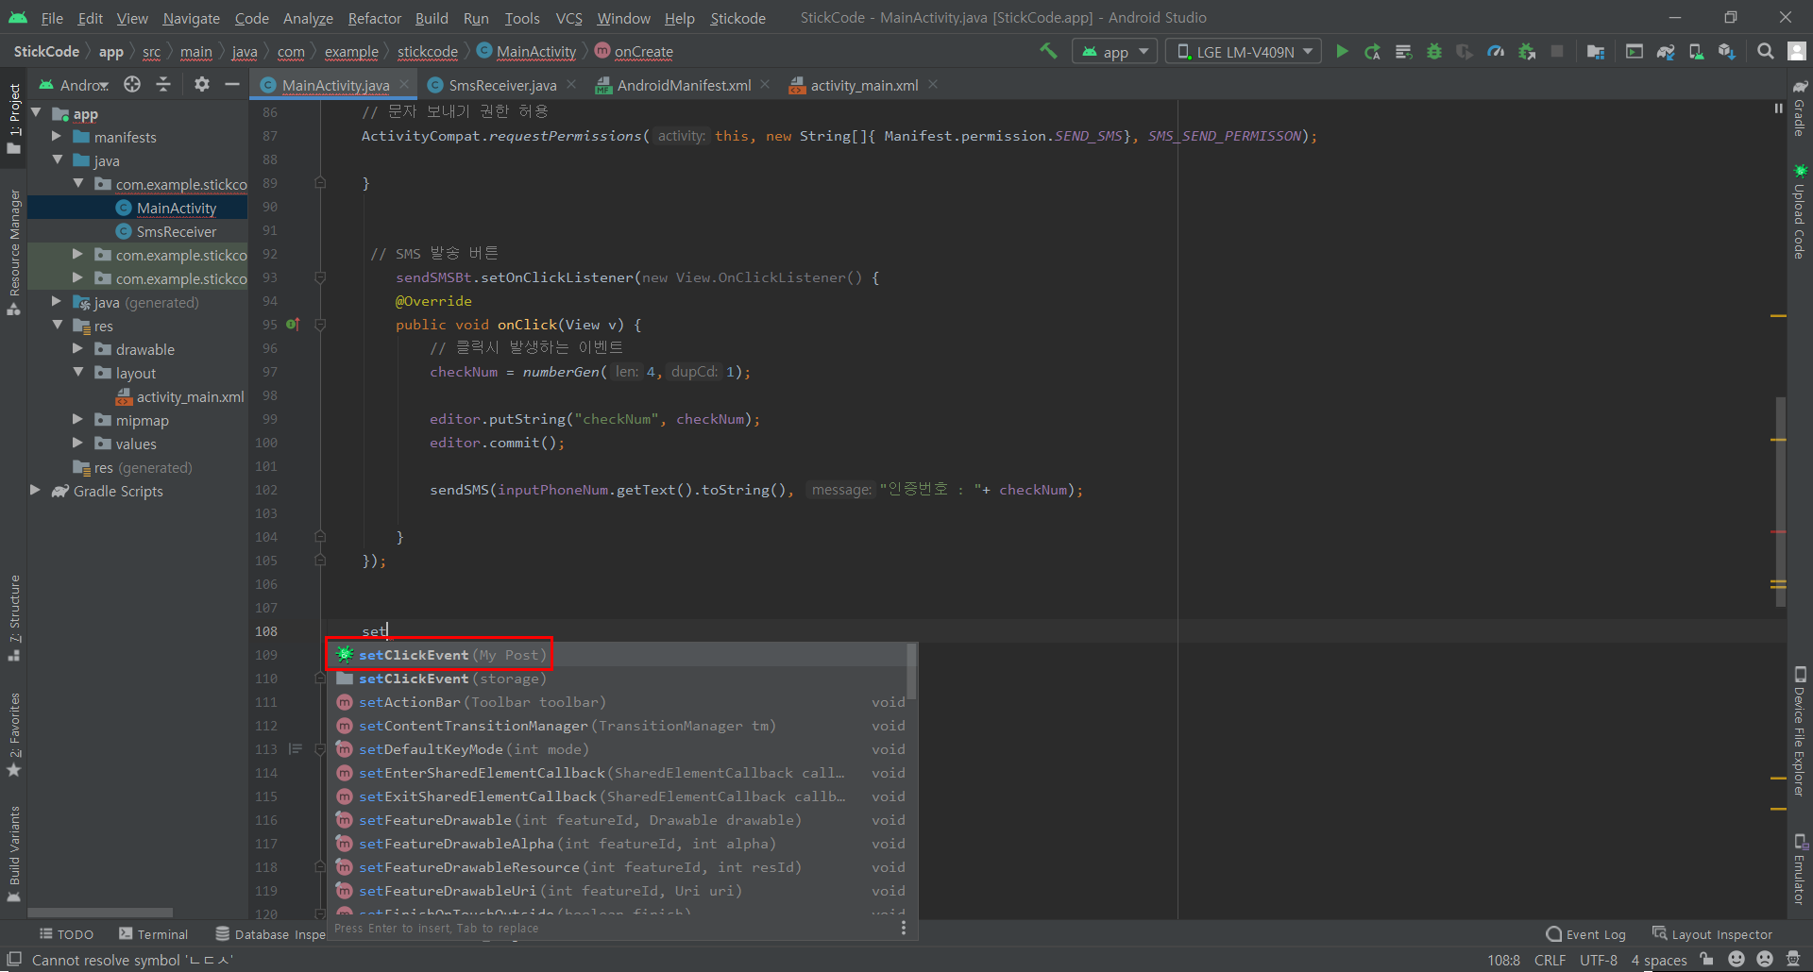Toggle the Resource Manager tool window
Viewport: 1813px width, 972px height.
click(14, 253)
